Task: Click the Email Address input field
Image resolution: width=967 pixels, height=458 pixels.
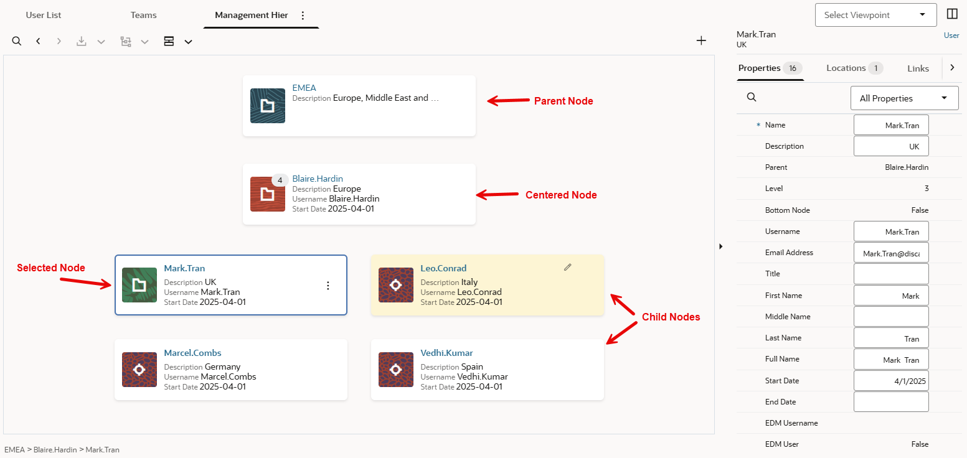Action: tap(891, 253)
